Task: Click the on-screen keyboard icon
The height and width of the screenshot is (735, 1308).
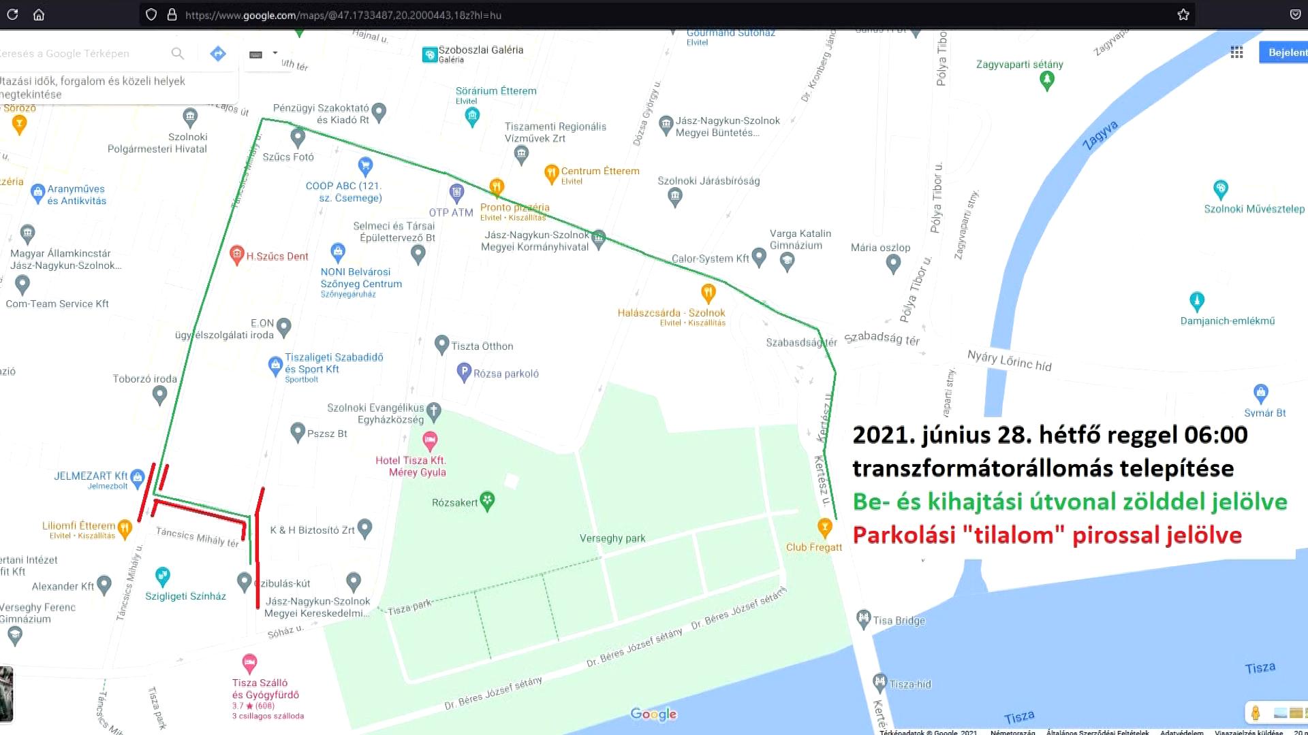Action: [x=256, y=54]
